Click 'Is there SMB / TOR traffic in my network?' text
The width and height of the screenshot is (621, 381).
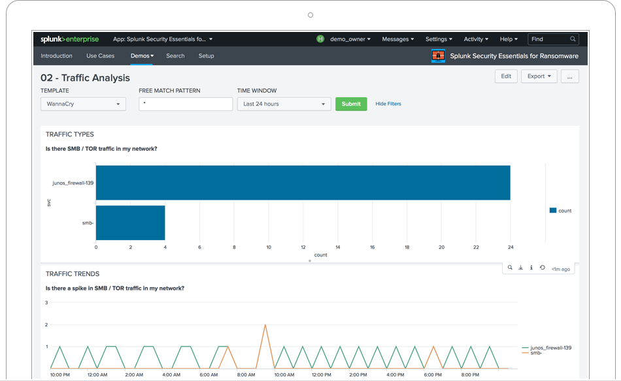(x=101, y=149)
